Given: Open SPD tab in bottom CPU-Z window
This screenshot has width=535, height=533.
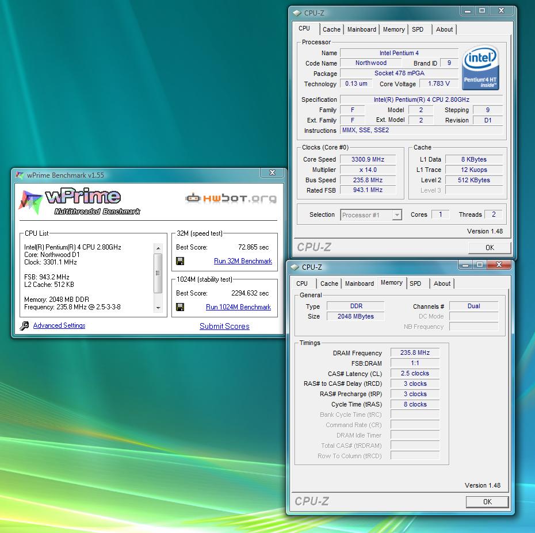Looking at the screenshot, I should [415, 283].
